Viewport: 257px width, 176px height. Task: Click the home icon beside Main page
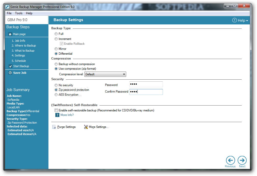tap(10, 34)
